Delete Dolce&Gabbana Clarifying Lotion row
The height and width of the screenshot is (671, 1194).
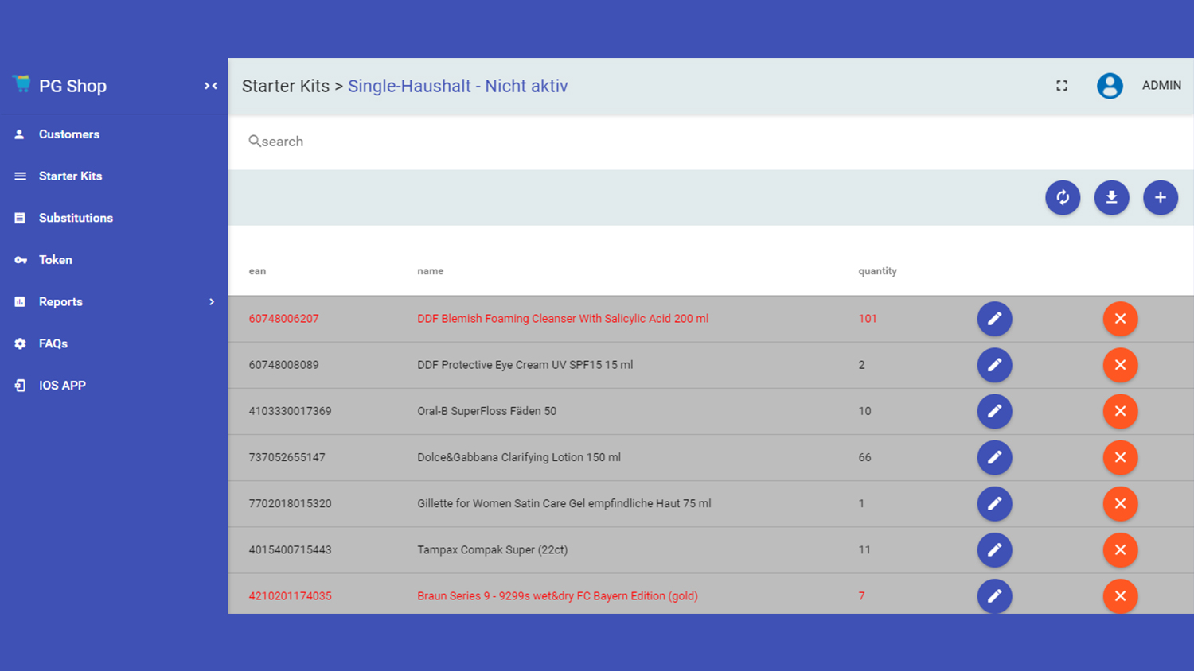[1120, 457]
